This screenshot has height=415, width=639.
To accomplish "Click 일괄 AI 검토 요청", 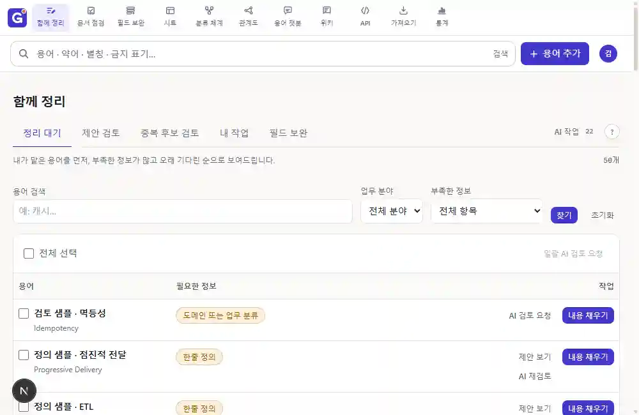I will [573, 253].
